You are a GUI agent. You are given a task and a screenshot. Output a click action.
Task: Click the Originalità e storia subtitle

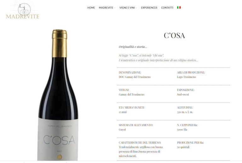click(133, 47)
